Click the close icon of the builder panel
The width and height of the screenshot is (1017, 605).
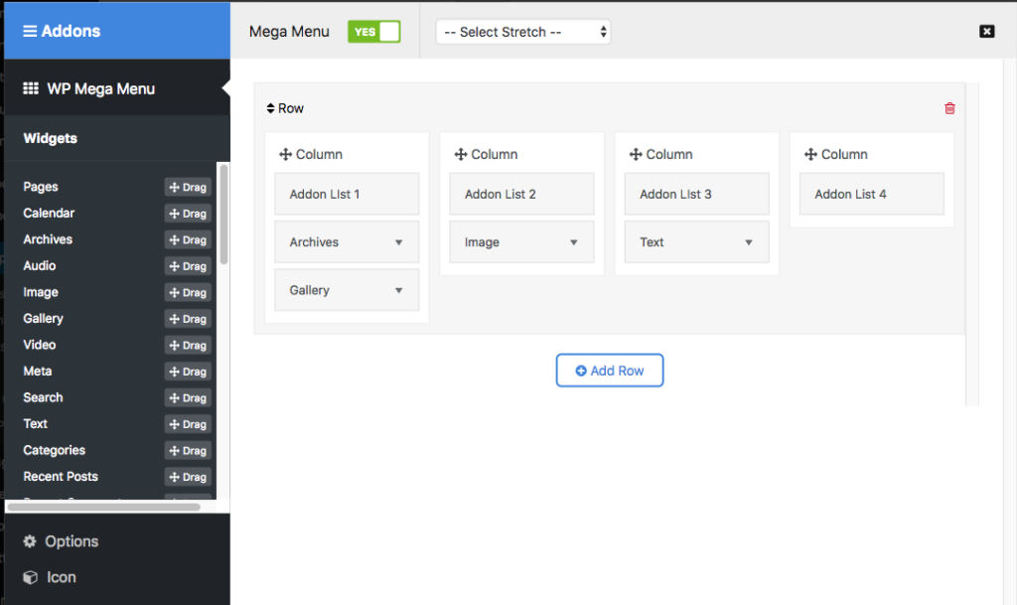pos(987,31)
